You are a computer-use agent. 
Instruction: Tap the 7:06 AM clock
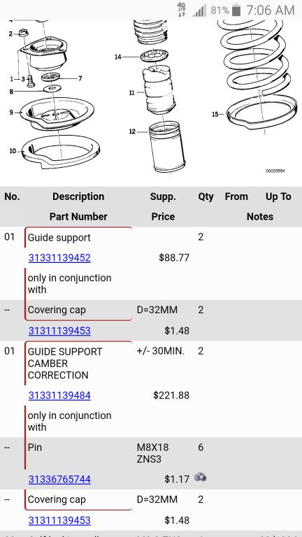click(x=270, y=10)
